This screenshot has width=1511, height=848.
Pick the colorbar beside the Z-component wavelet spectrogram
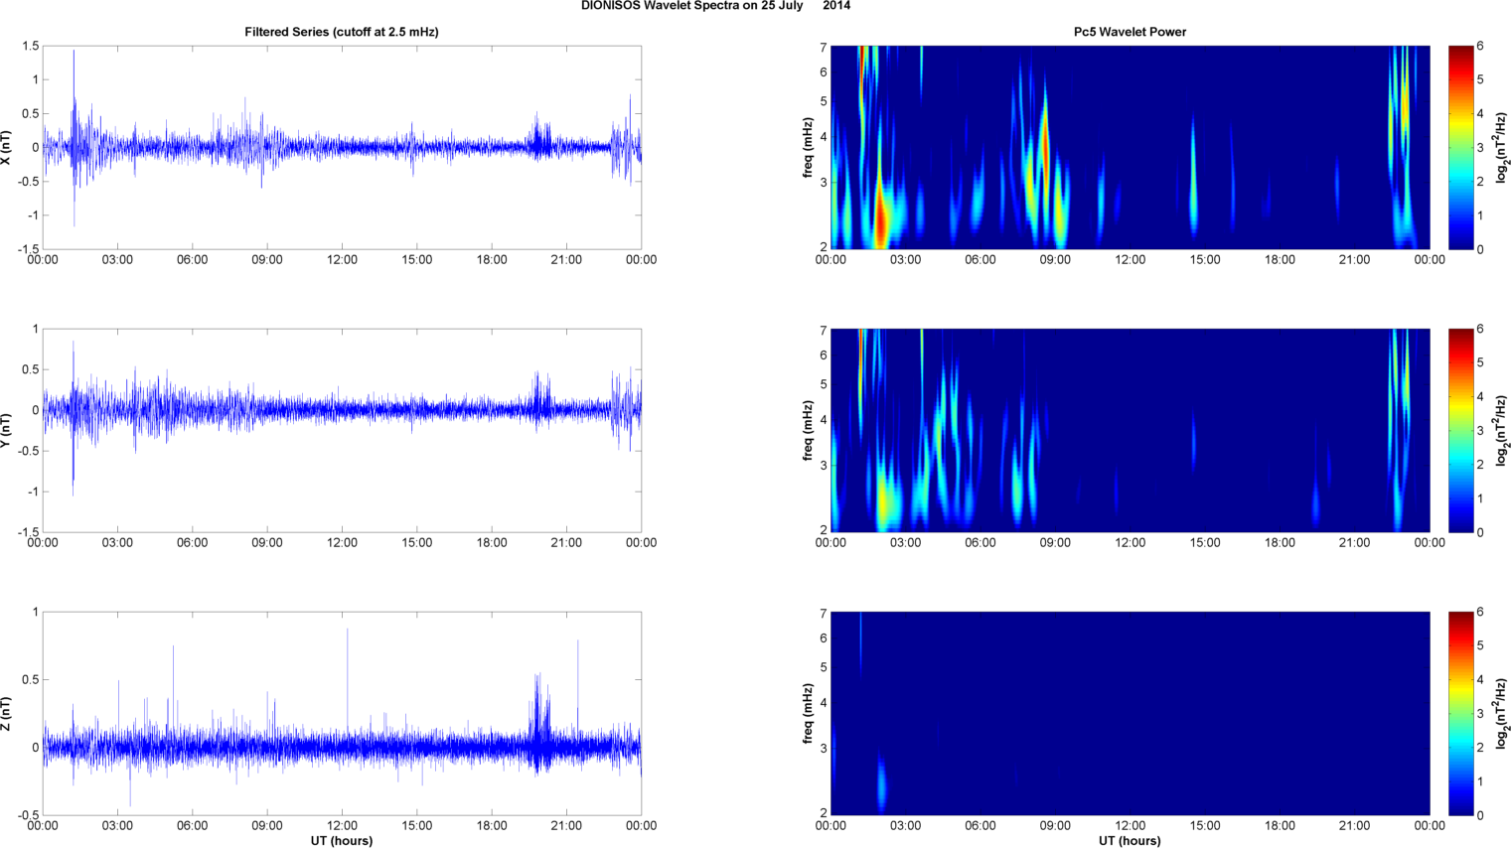tap(1460, 713)
